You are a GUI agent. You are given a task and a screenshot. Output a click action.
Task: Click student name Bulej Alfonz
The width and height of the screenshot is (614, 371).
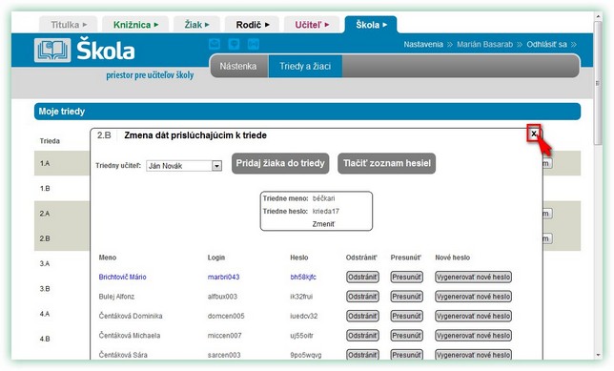(116, 297)
